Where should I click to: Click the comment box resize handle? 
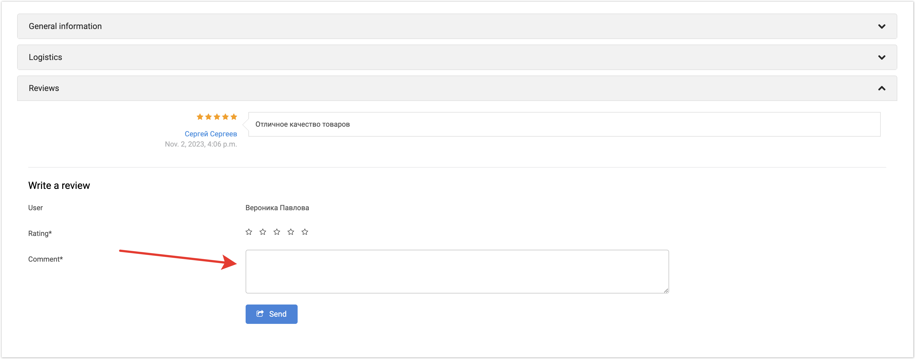tap(666, 290)
